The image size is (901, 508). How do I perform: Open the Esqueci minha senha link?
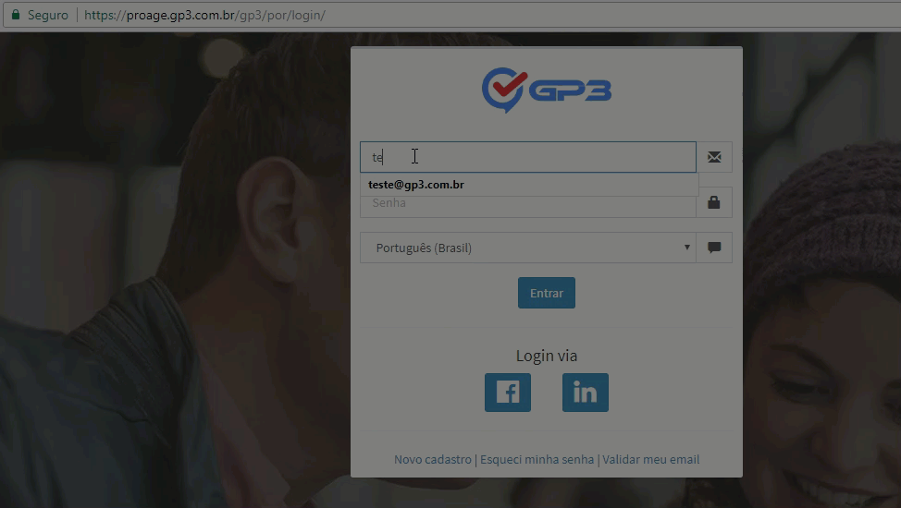coord(537,459)
